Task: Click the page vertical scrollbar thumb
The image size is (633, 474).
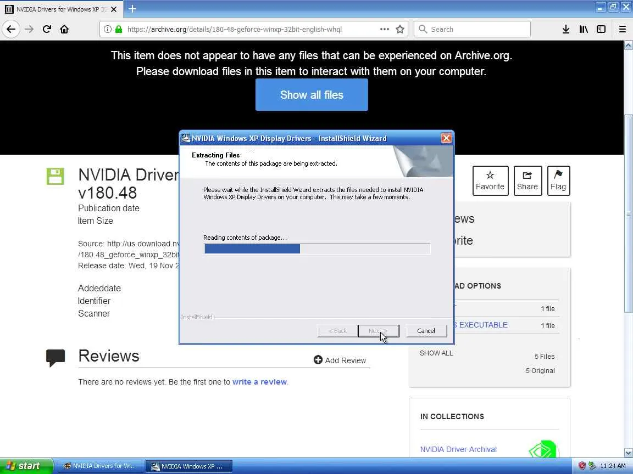Action: coord(628,213)
